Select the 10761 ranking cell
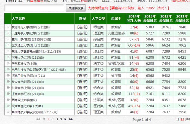This screenshot has width=190, height=124. click(x=166, y=27)
